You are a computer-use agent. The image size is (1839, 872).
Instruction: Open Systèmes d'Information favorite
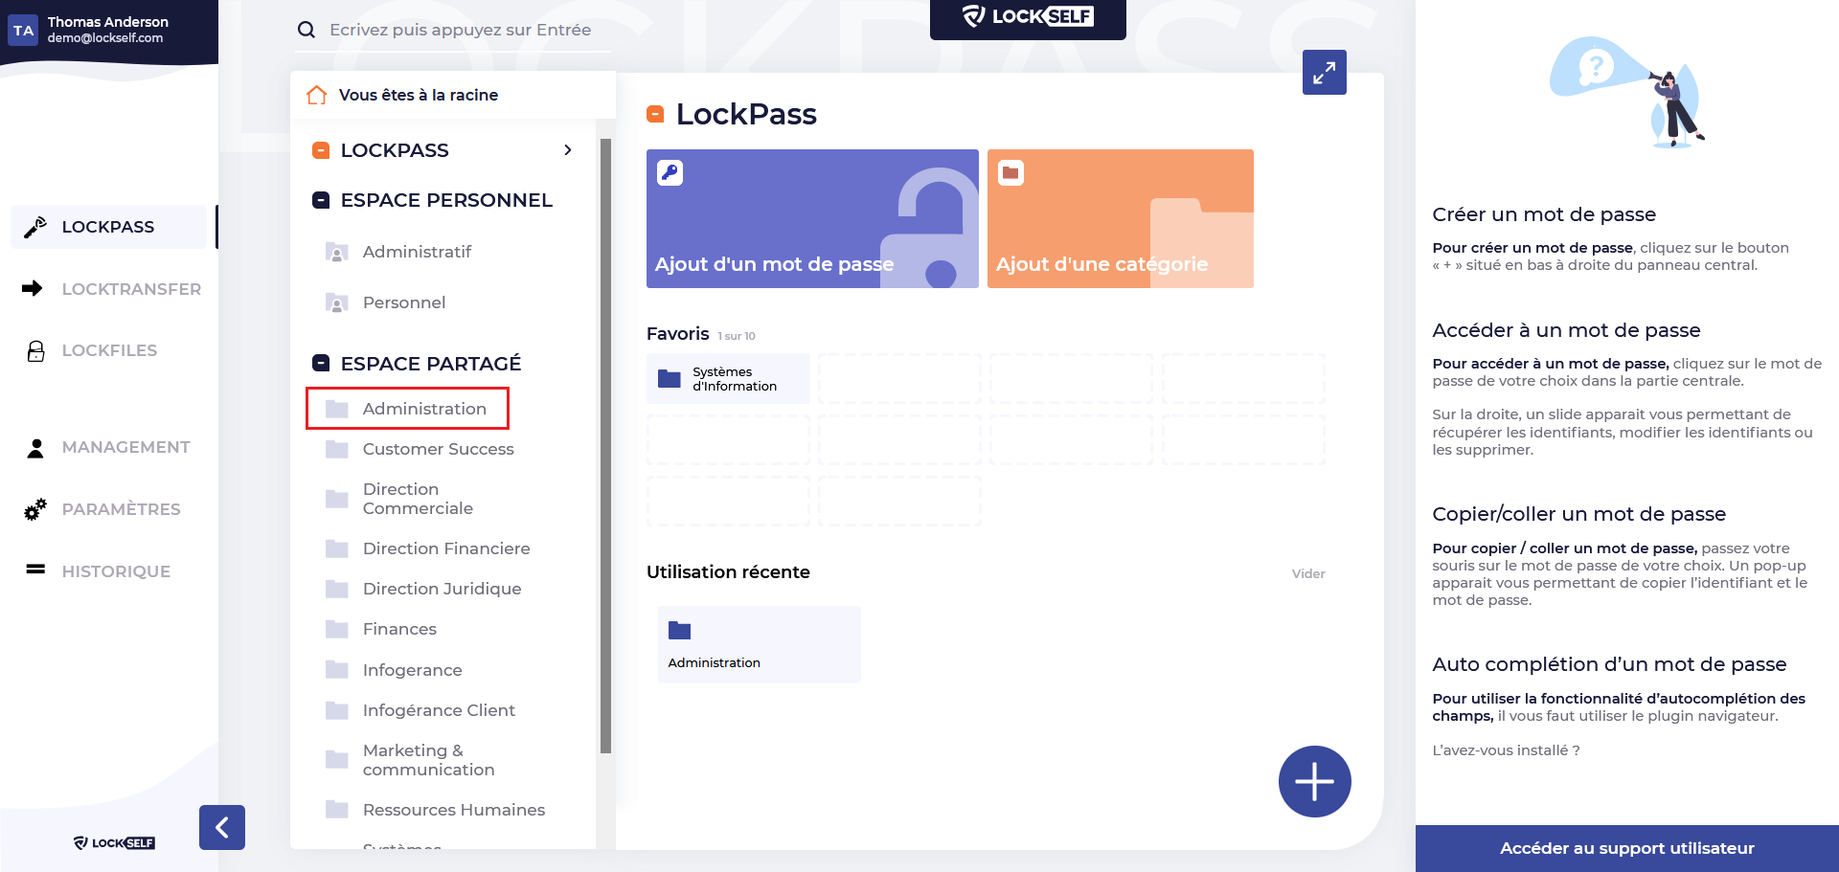point(728,379)
